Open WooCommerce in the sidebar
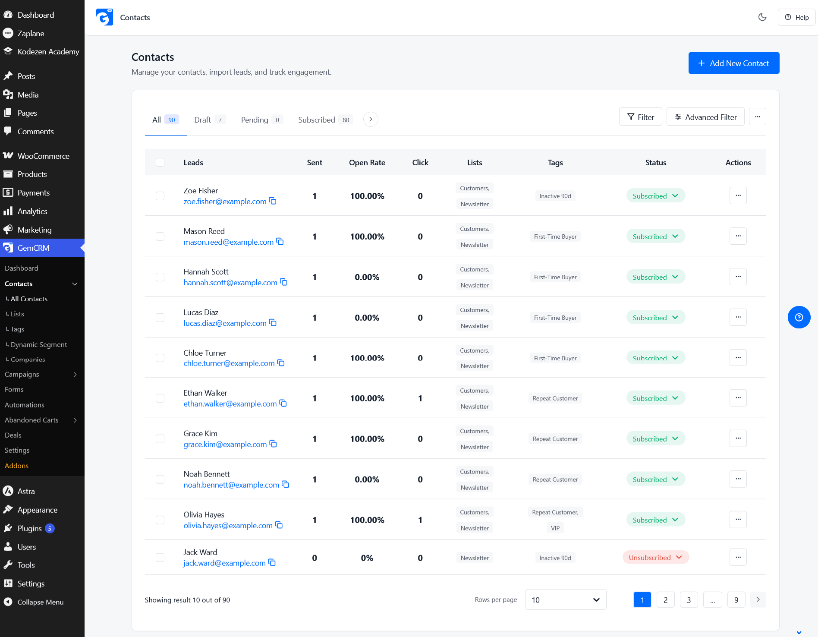818x637 pixels. 42,156
